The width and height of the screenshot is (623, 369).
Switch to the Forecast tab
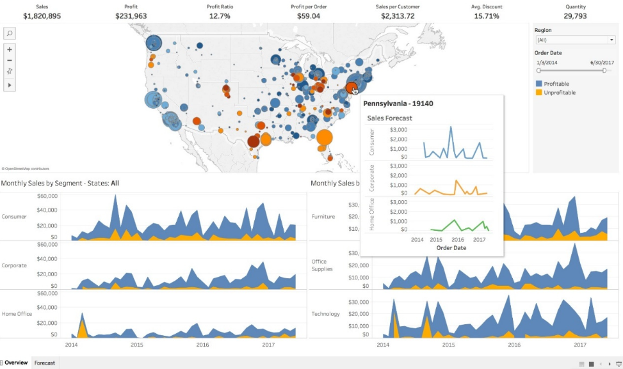[x=45, y=363]
